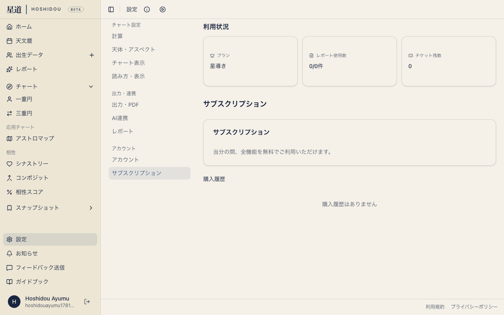Select サブスクリプション in settings menu
The height and width of the screenshot is (315, 504).
(150, 173)
